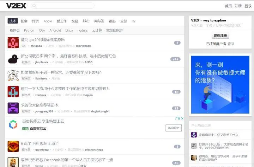
Task: Open the 注册 link in the header
Action: pyautogui.click(x=238, y=6)
